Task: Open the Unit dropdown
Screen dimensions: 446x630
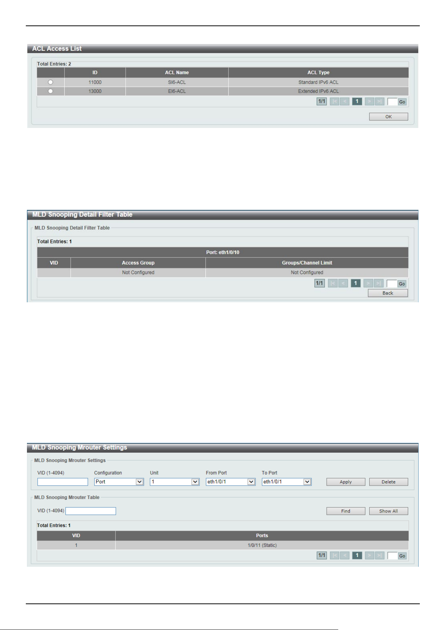Action: click(x=175, y=482)
